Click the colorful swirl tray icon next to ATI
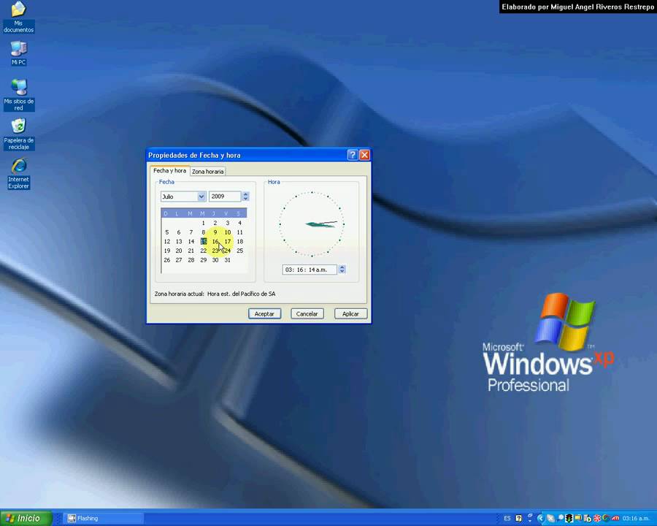This screenshot has height=526, width=657. click(606, 518)
